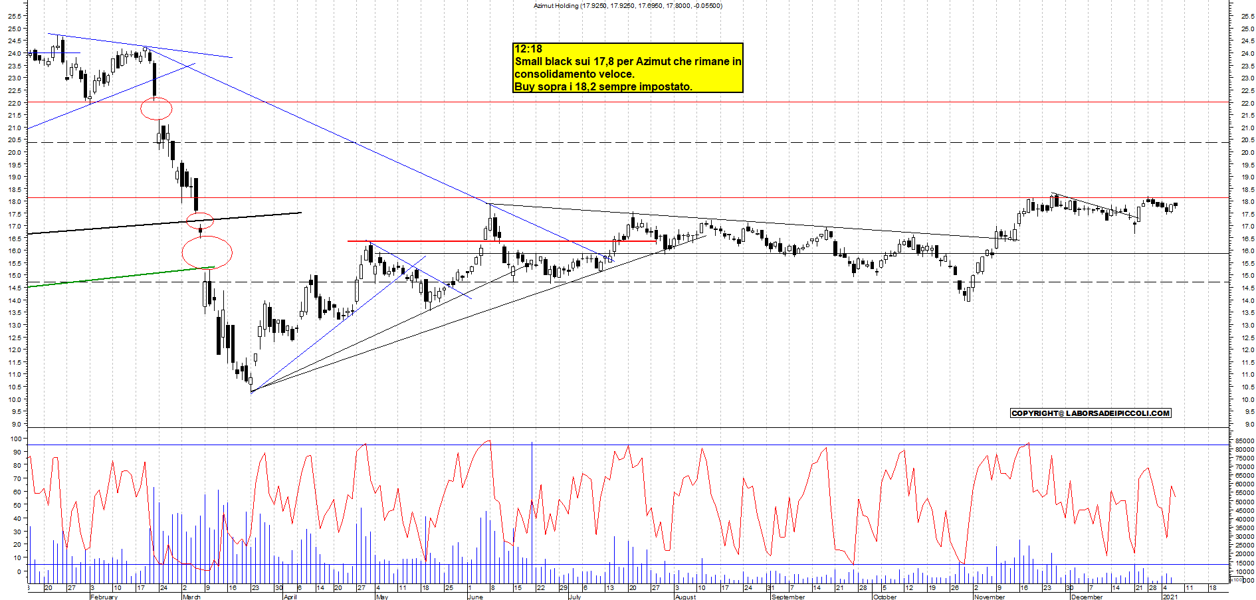The height and width of the screenshot is (600, 1256).
Task: Click '18.0' on the left price axis
Action: 15,202
